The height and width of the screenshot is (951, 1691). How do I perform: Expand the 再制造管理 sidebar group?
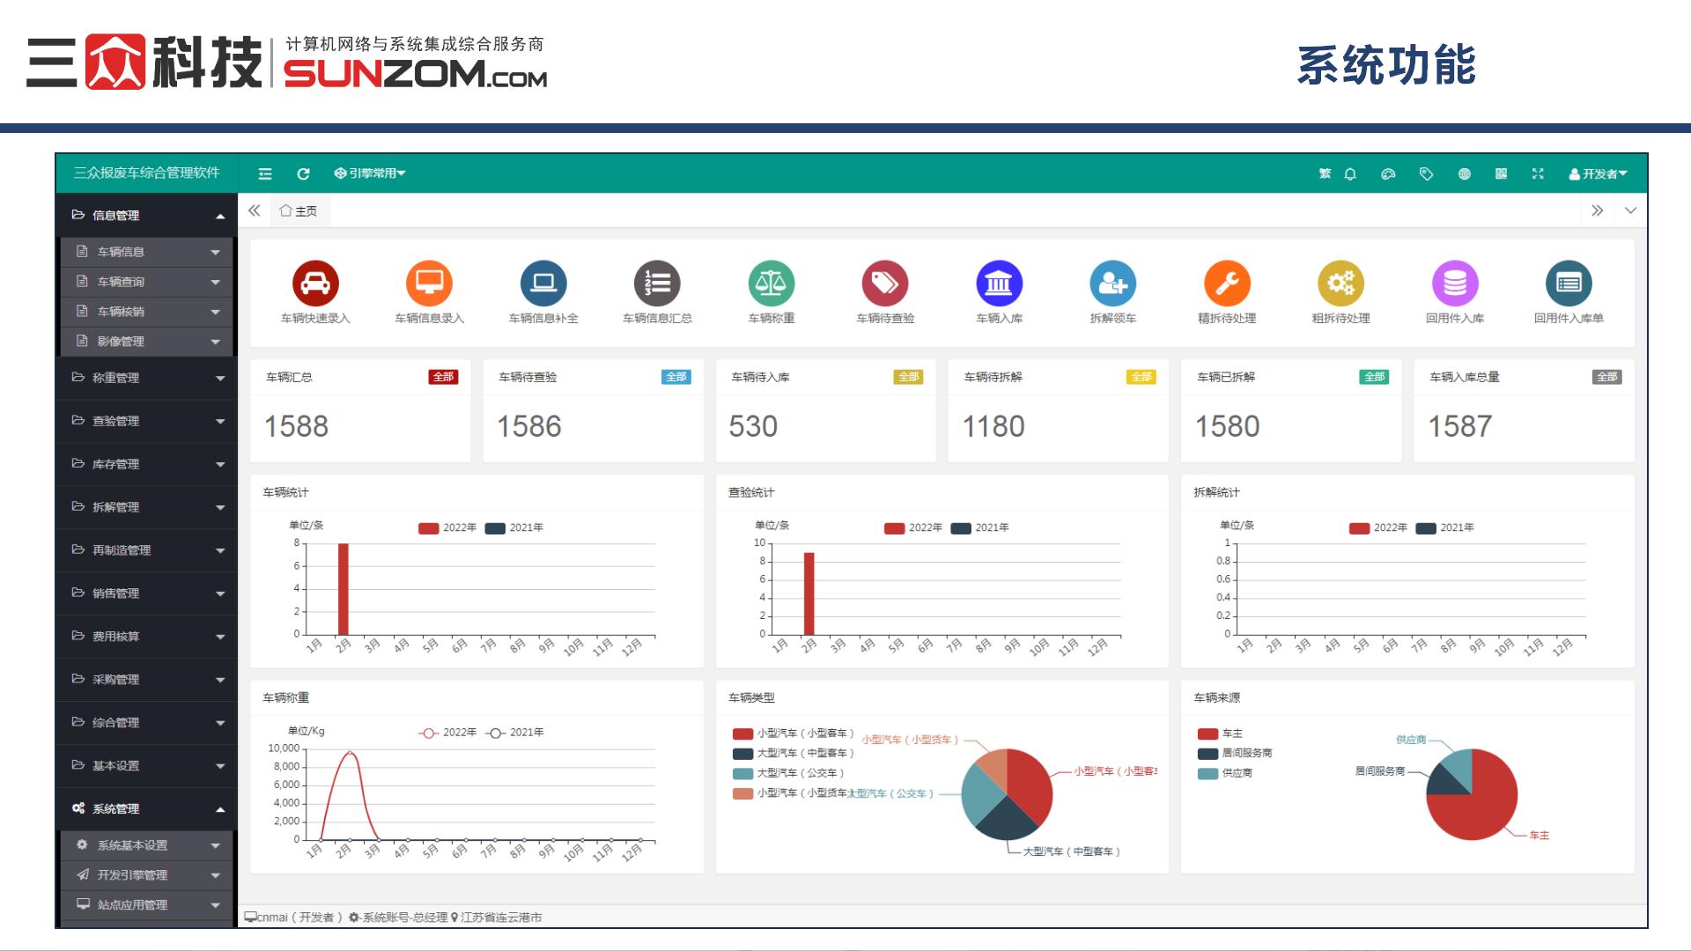point(146,550)
